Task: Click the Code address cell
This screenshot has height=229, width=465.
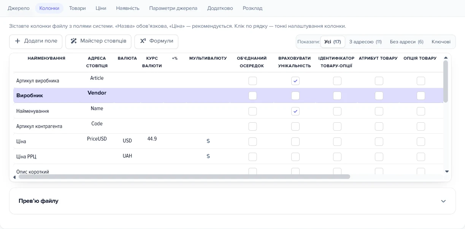Action: [x=97, y=124]
